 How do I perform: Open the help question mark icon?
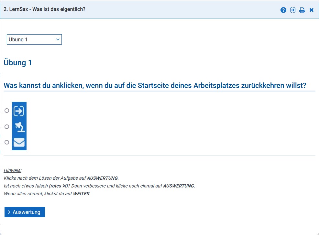[283, 10]
